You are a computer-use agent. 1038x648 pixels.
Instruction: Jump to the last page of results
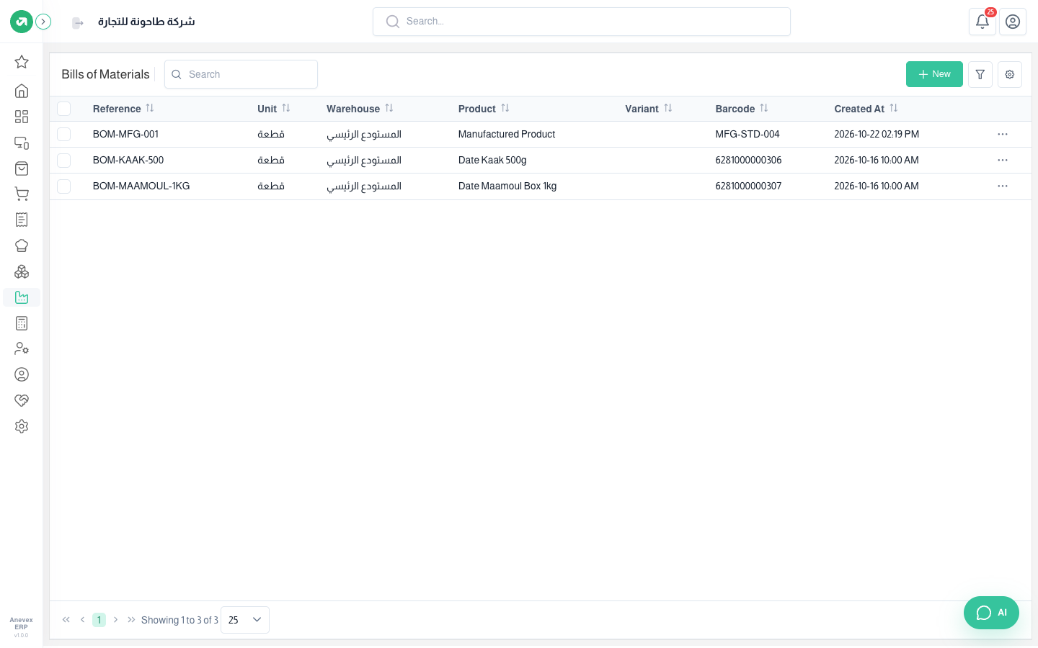[131, 620]
